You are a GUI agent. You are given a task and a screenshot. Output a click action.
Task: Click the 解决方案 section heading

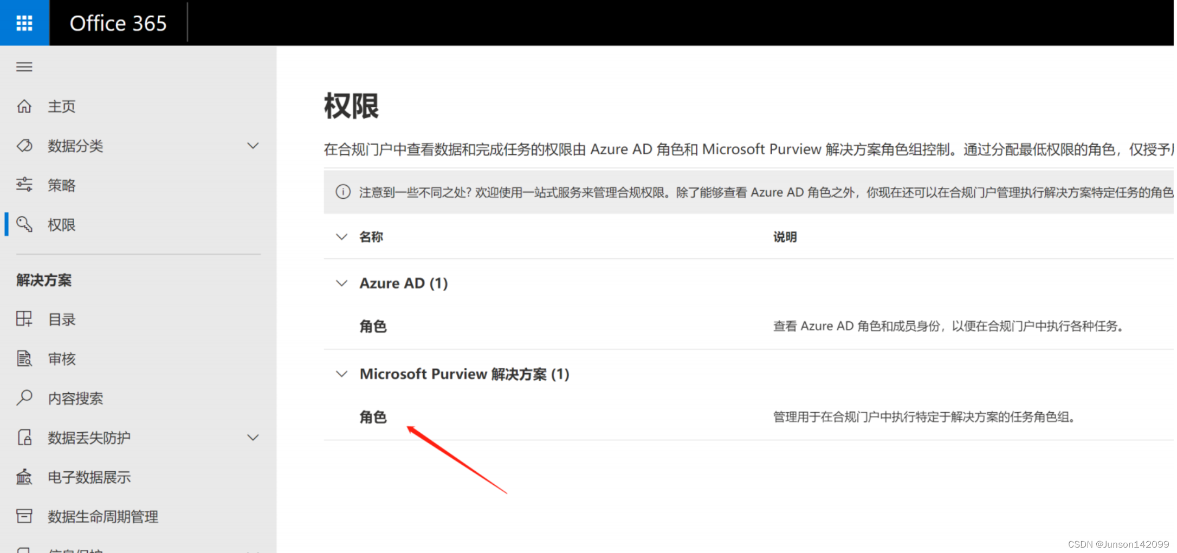click(44, 280)
